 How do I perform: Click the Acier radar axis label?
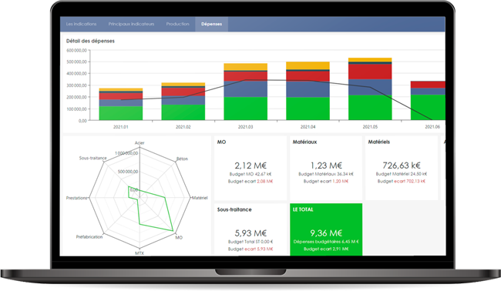tap(140, 142)
